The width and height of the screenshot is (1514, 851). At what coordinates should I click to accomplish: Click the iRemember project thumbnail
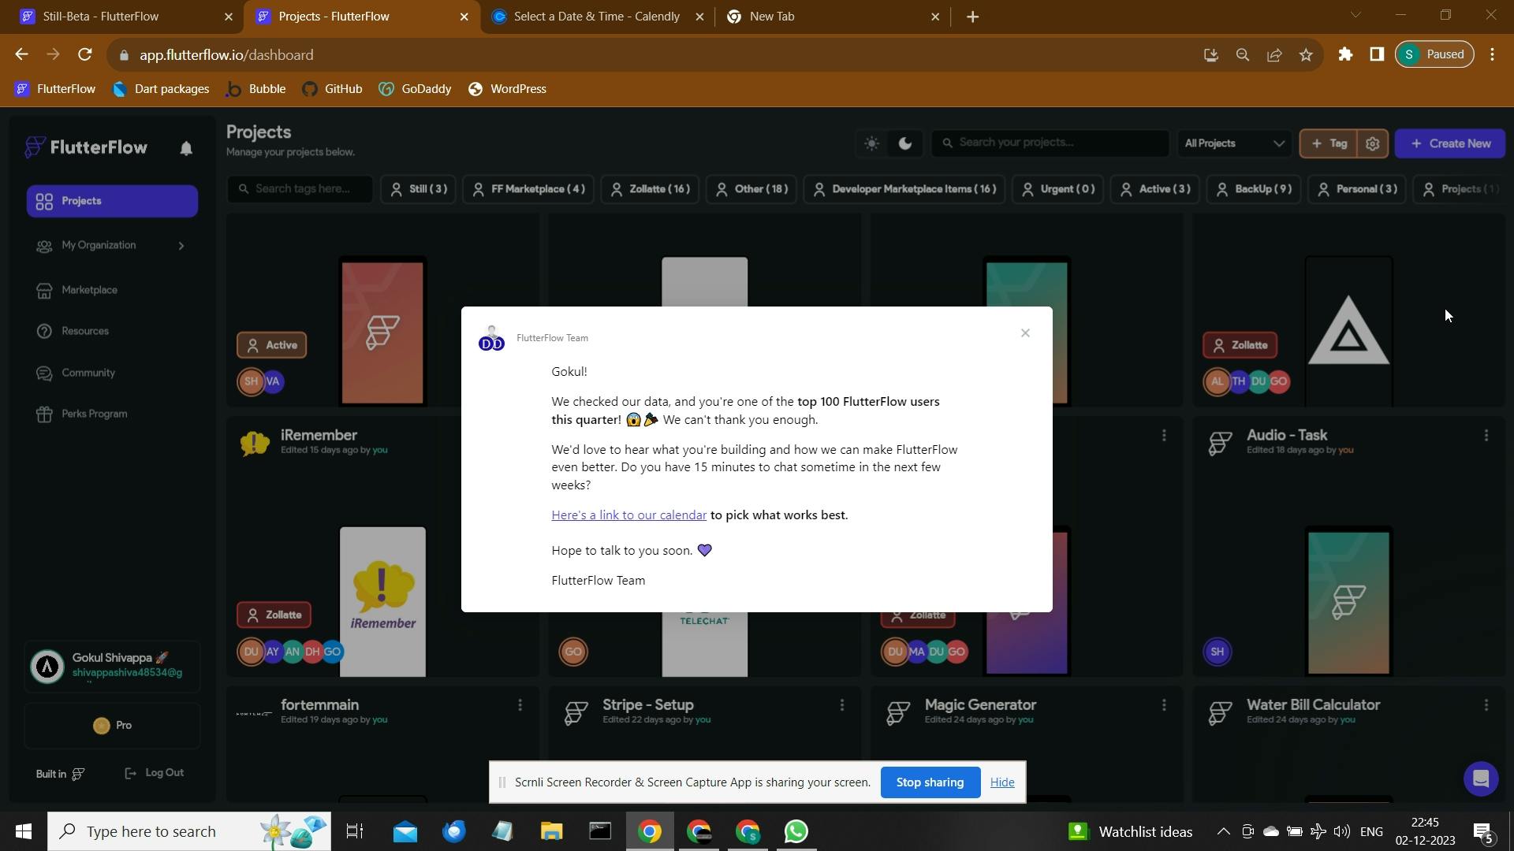[382, 601]
